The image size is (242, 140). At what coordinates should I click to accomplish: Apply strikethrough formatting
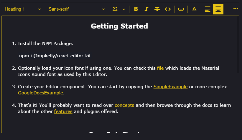tap(157, 9)
